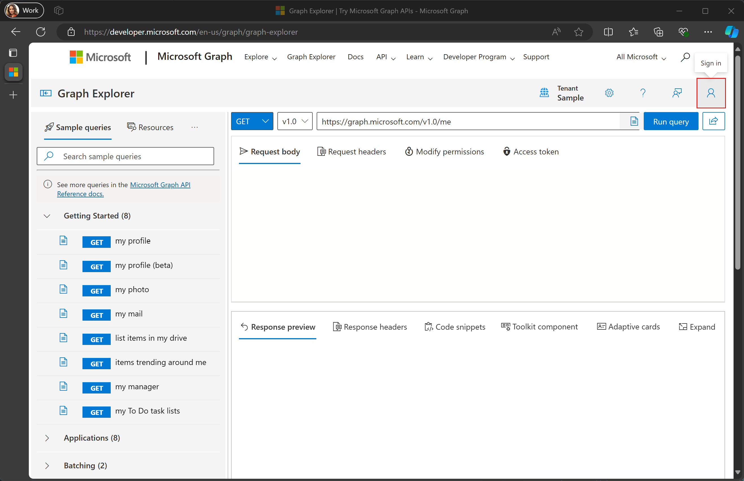Select the Modify permissions tab
The image size is (744, 481).
coord(445,152)
